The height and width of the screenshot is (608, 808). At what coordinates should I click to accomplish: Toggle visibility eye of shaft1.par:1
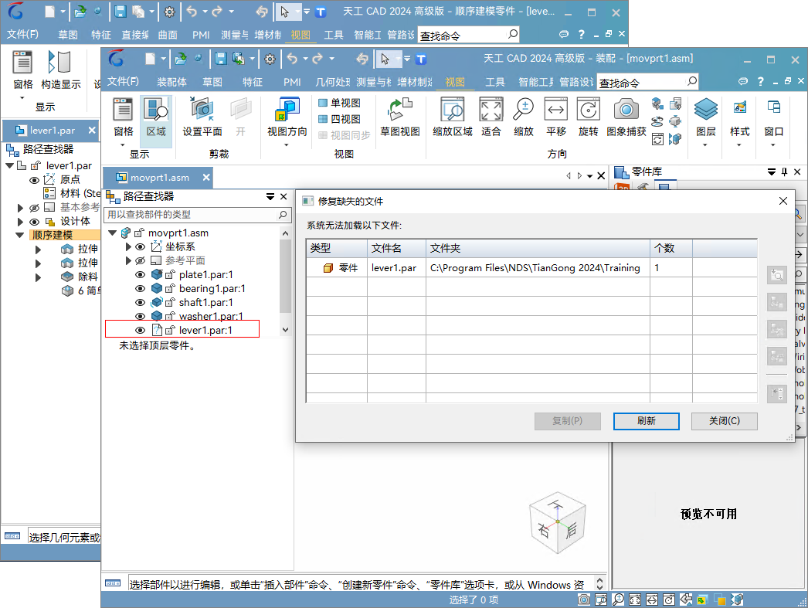(140, 302)
